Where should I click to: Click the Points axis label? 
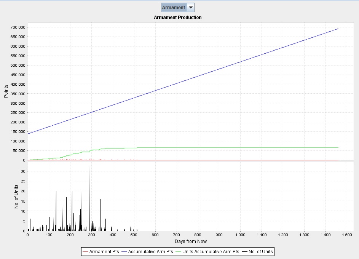coord(6,91)
